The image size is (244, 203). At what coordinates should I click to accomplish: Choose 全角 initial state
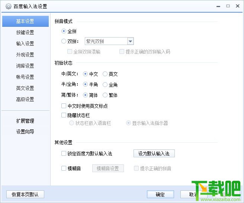[x=105, y=84]
